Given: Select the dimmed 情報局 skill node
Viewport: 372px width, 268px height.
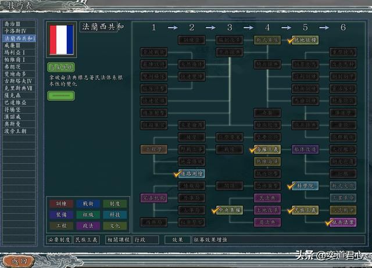Looking at the screenshot, I should 192,186.
